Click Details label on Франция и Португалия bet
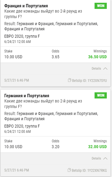Image resolution: width=112 pixels, height=177 pixels. pos(96,68)
